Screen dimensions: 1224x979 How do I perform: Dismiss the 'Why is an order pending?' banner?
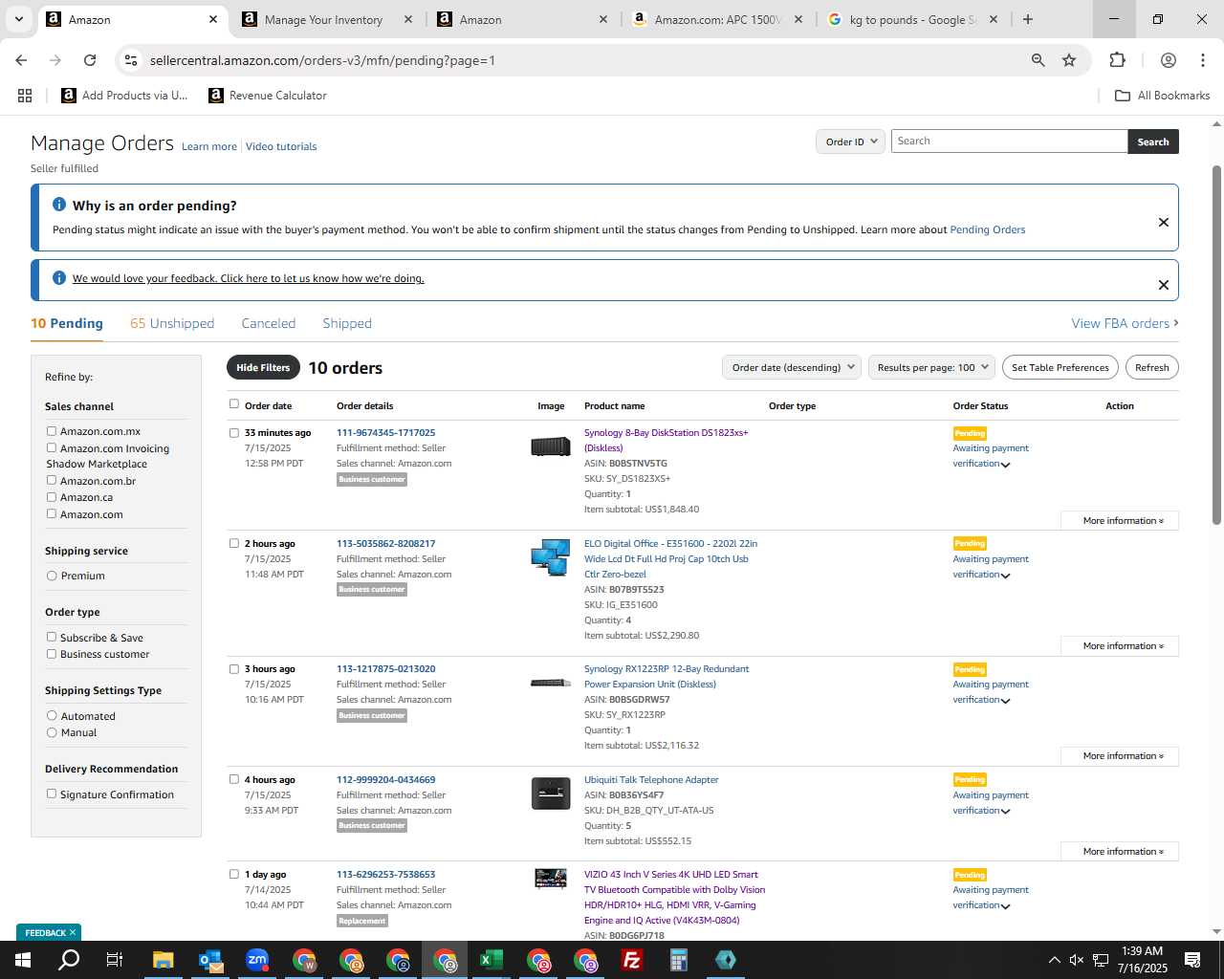coord(1164,222)
